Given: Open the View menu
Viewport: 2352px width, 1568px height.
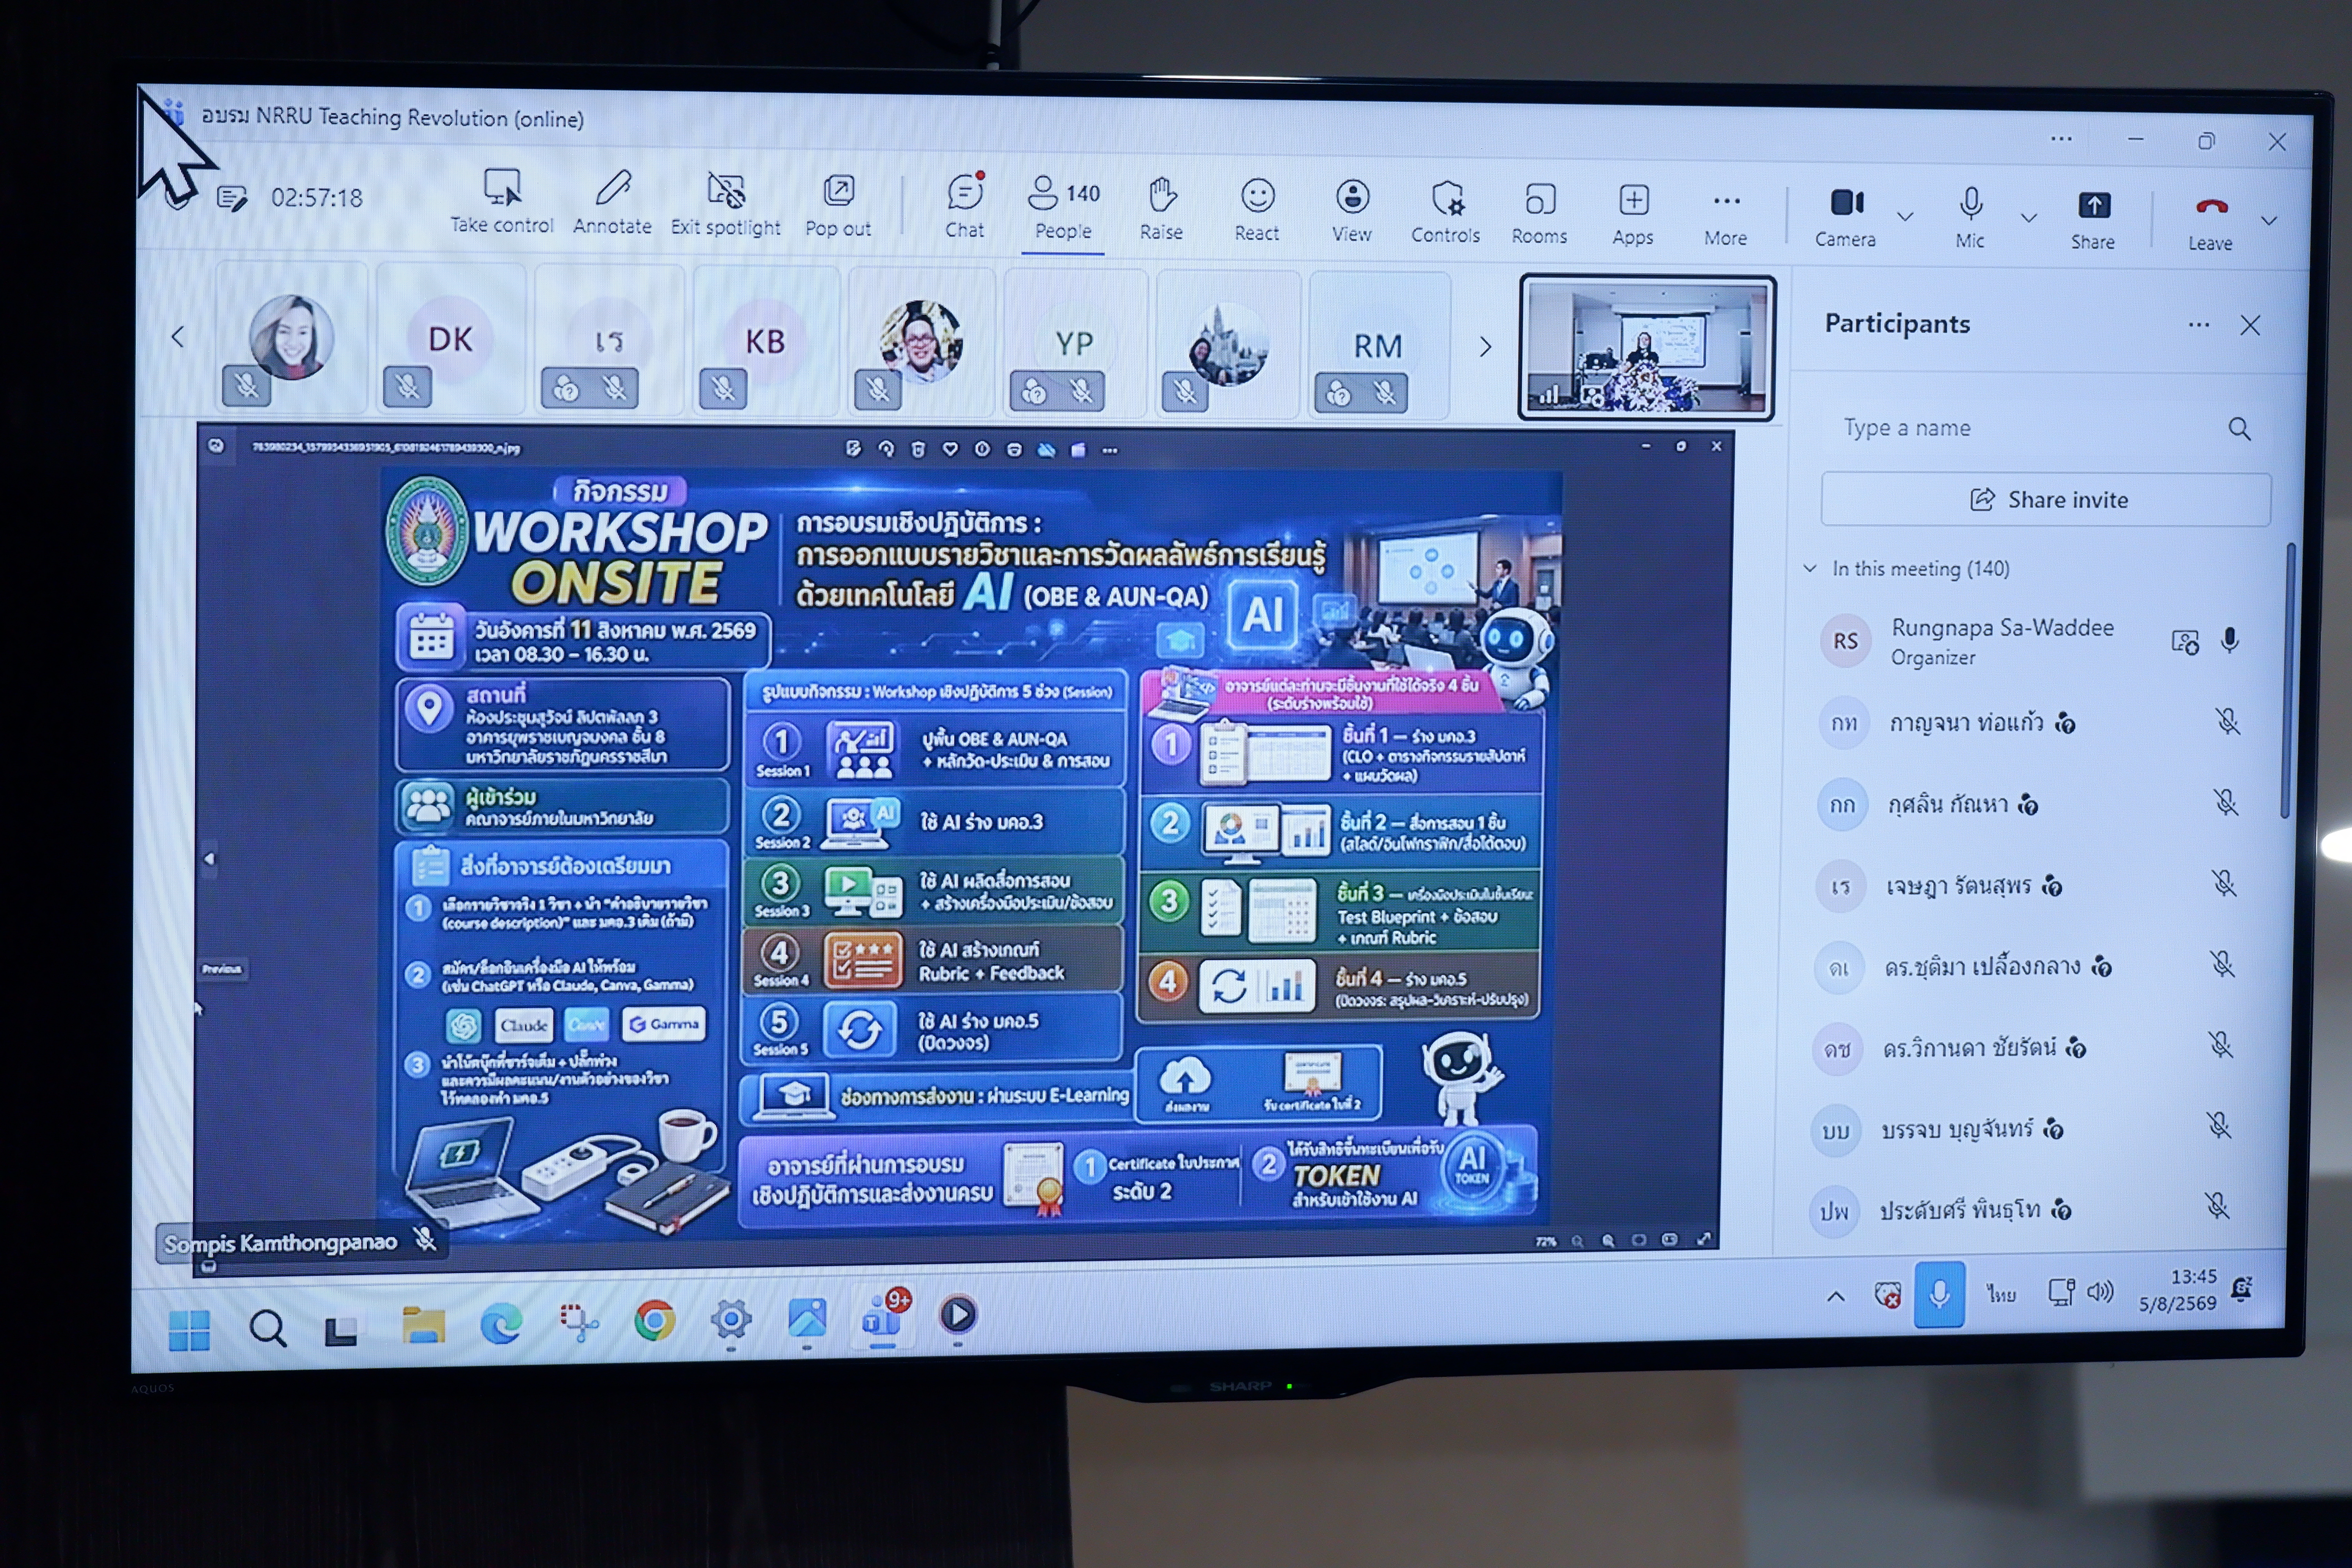Looking at the screenshot, I should point(1352,210).
